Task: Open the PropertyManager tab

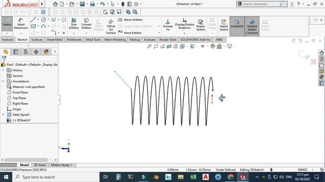Action: [x=16, y=52]
